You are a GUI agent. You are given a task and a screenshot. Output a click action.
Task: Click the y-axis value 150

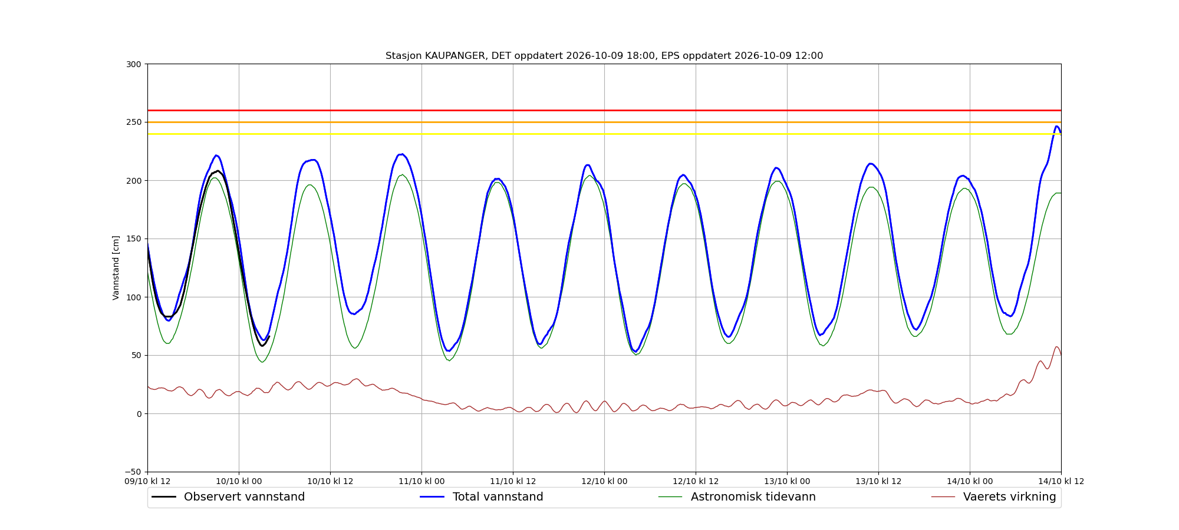pos(135,238)
